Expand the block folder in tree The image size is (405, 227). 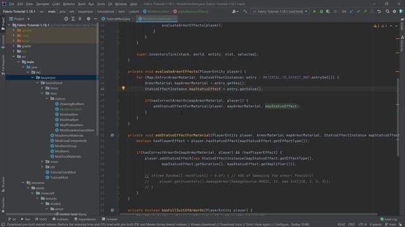click(42, 88)
